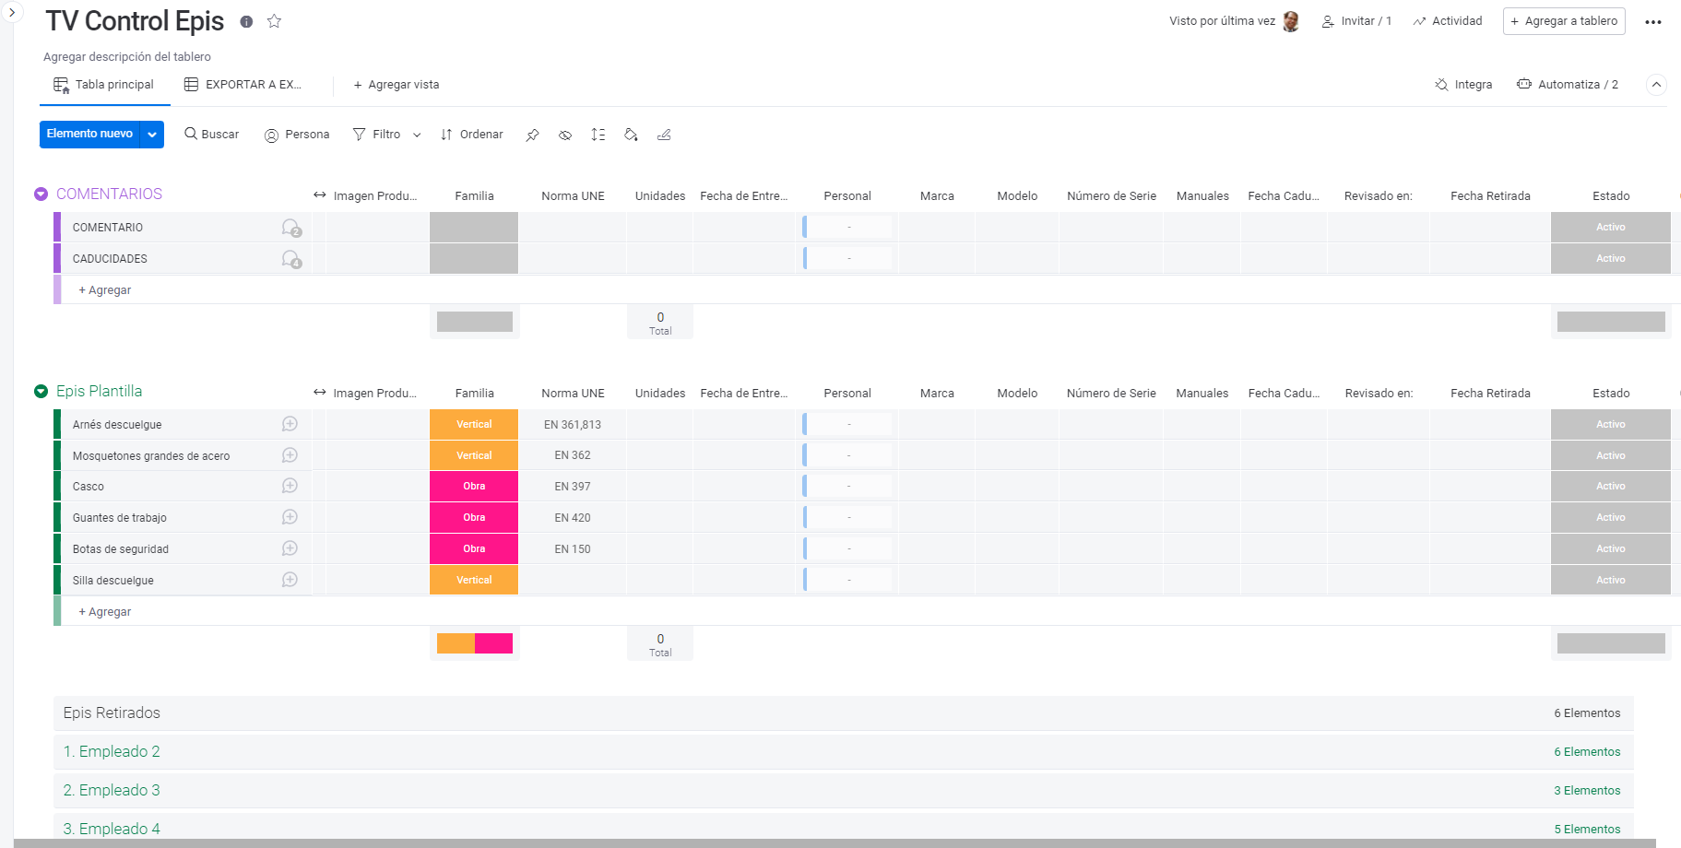Open the three-dots board options menu
The height and width of the screenshot is (848, 1681).
pyautogui.click(x=1652, y=22)
